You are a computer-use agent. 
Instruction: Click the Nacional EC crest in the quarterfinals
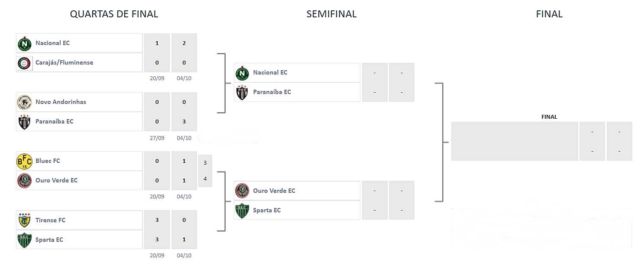click(24, 43)
